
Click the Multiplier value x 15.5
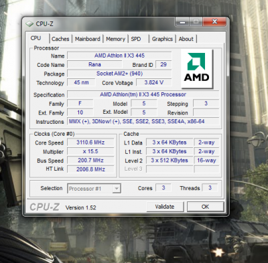coord(90,151)
